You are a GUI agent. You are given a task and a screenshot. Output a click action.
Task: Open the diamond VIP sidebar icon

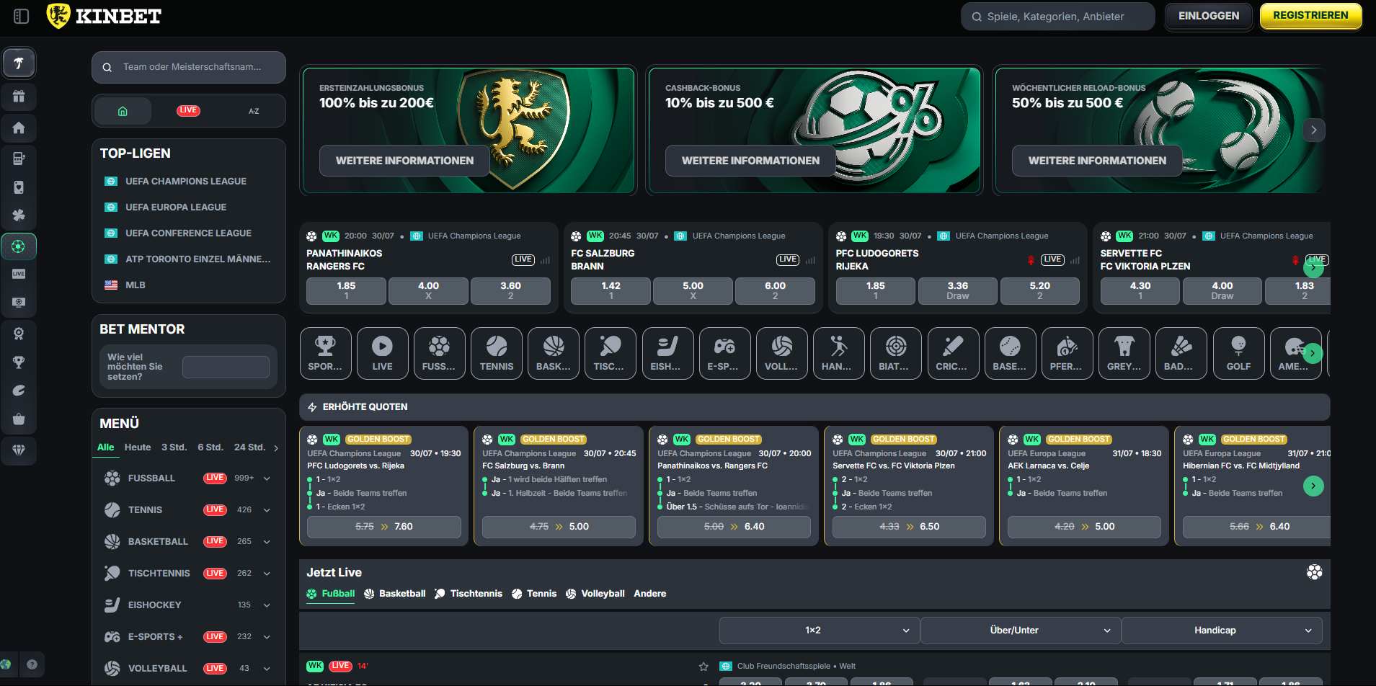tap(19, 450)
